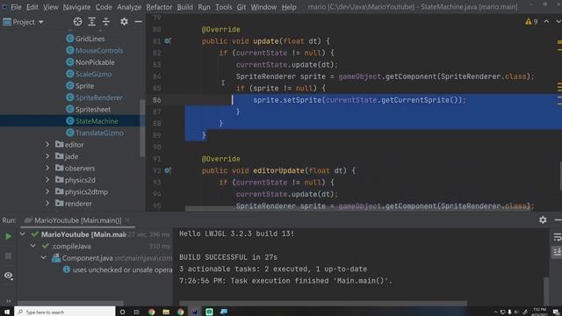Collapse the :compileJava task node

tap(33, 246)
